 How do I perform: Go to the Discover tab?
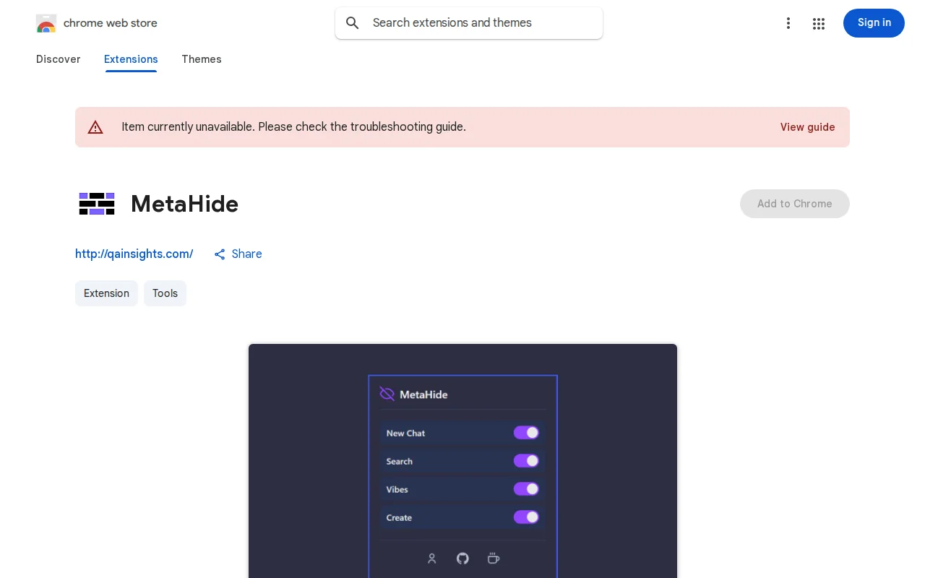point(59,59)
